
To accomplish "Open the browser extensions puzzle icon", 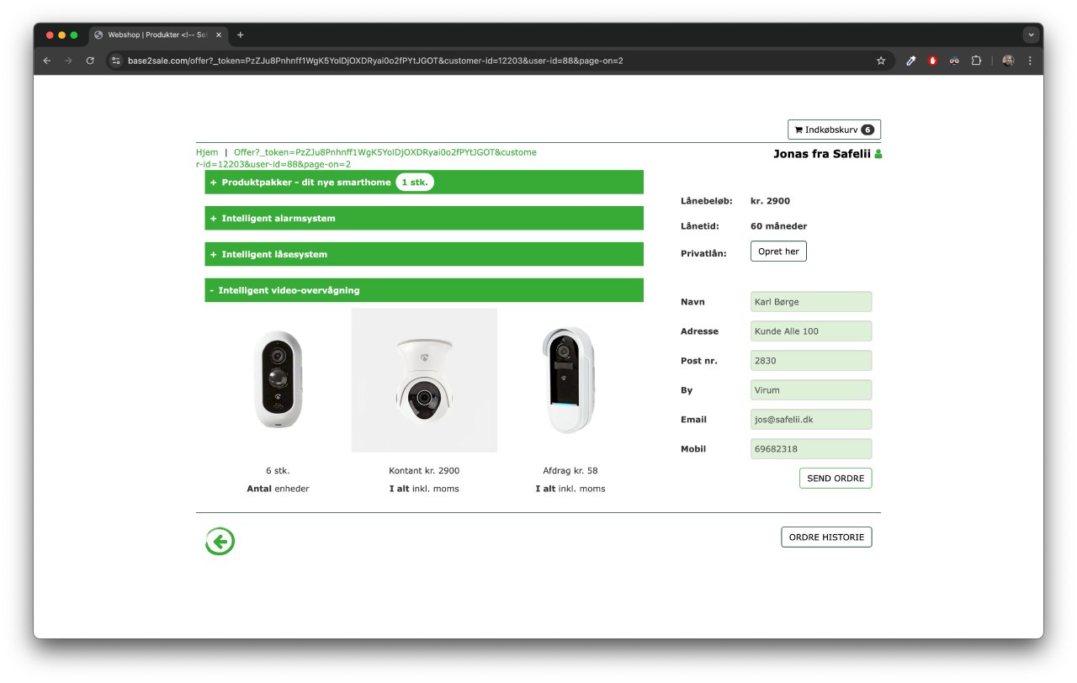I will (x=976, y=61).
